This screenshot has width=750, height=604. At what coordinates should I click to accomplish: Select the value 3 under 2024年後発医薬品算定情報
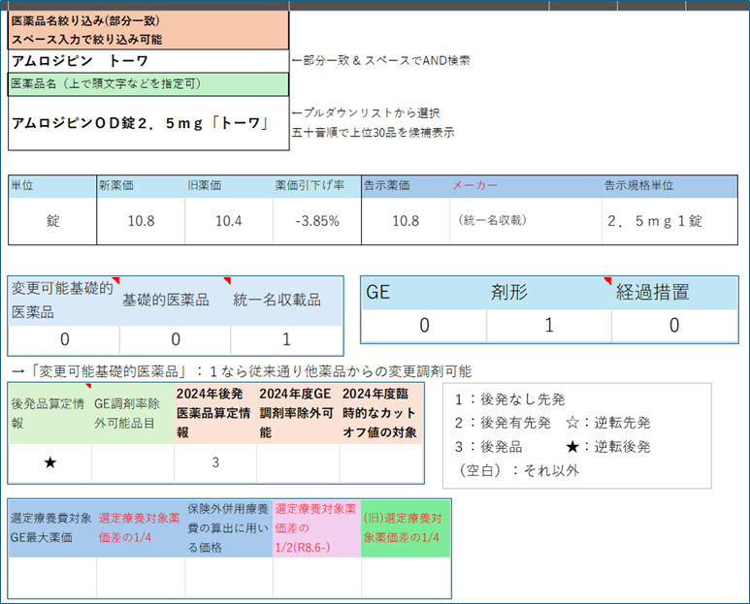215,463
